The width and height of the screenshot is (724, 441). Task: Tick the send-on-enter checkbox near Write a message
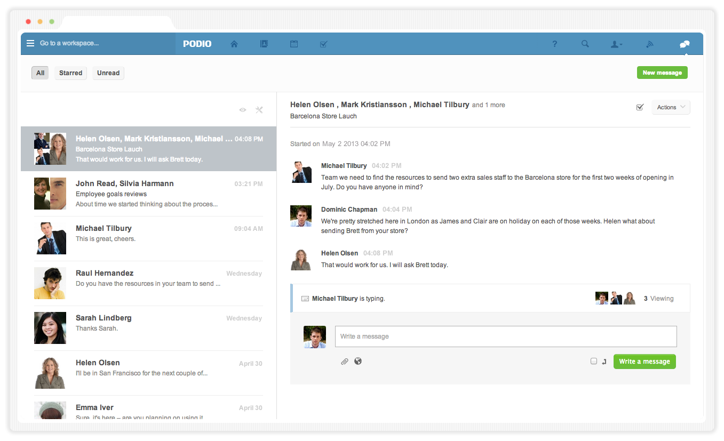click(x=594, y=361)
